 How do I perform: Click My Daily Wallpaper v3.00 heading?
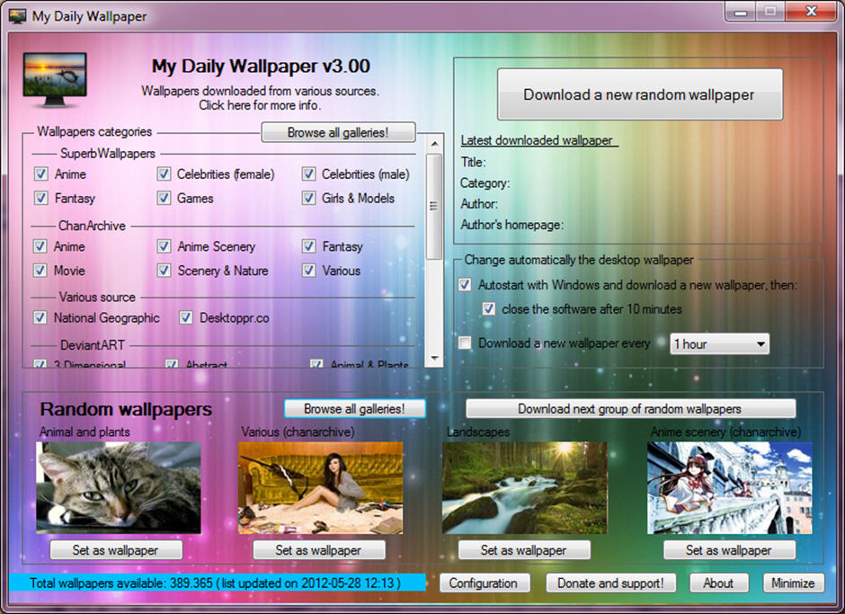[x=261, y=67]
